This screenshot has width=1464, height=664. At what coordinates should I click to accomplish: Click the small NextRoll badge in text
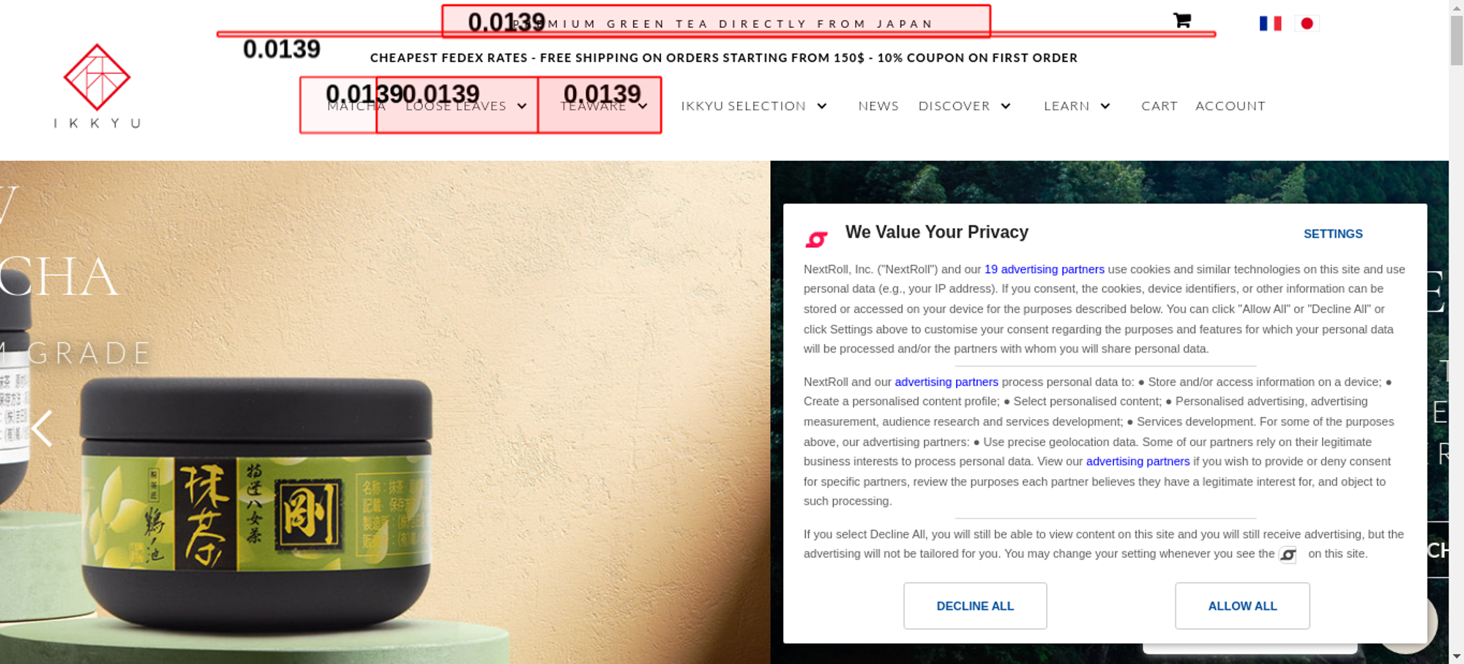[1288, 555]
